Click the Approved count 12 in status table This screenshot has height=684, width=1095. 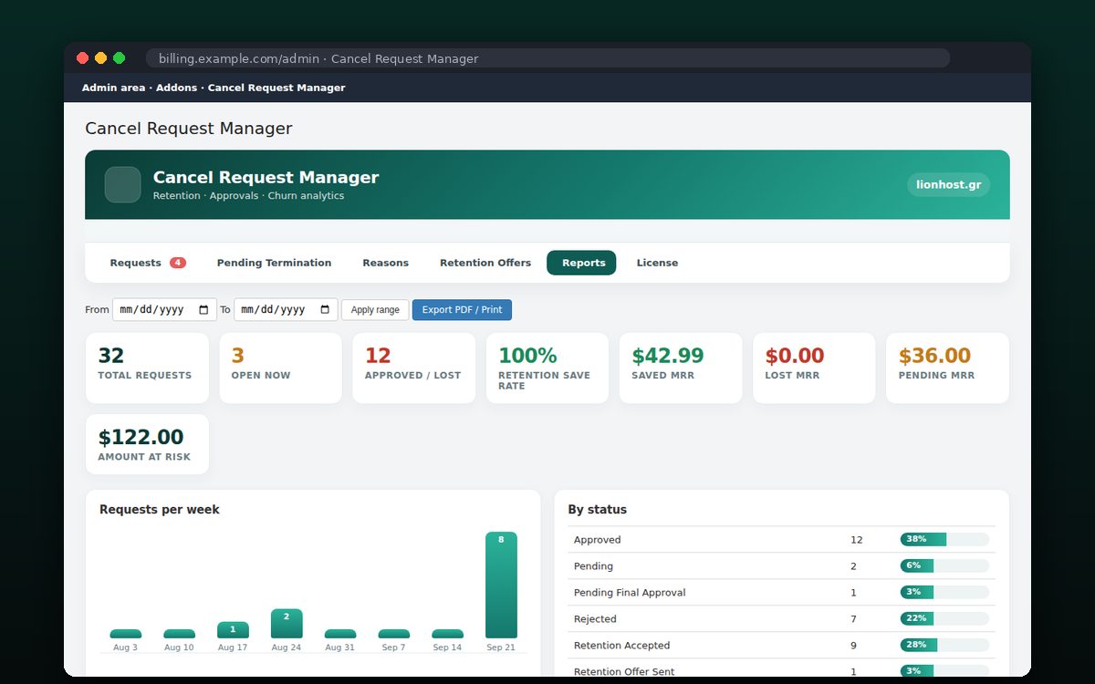(x=856, y=540)
